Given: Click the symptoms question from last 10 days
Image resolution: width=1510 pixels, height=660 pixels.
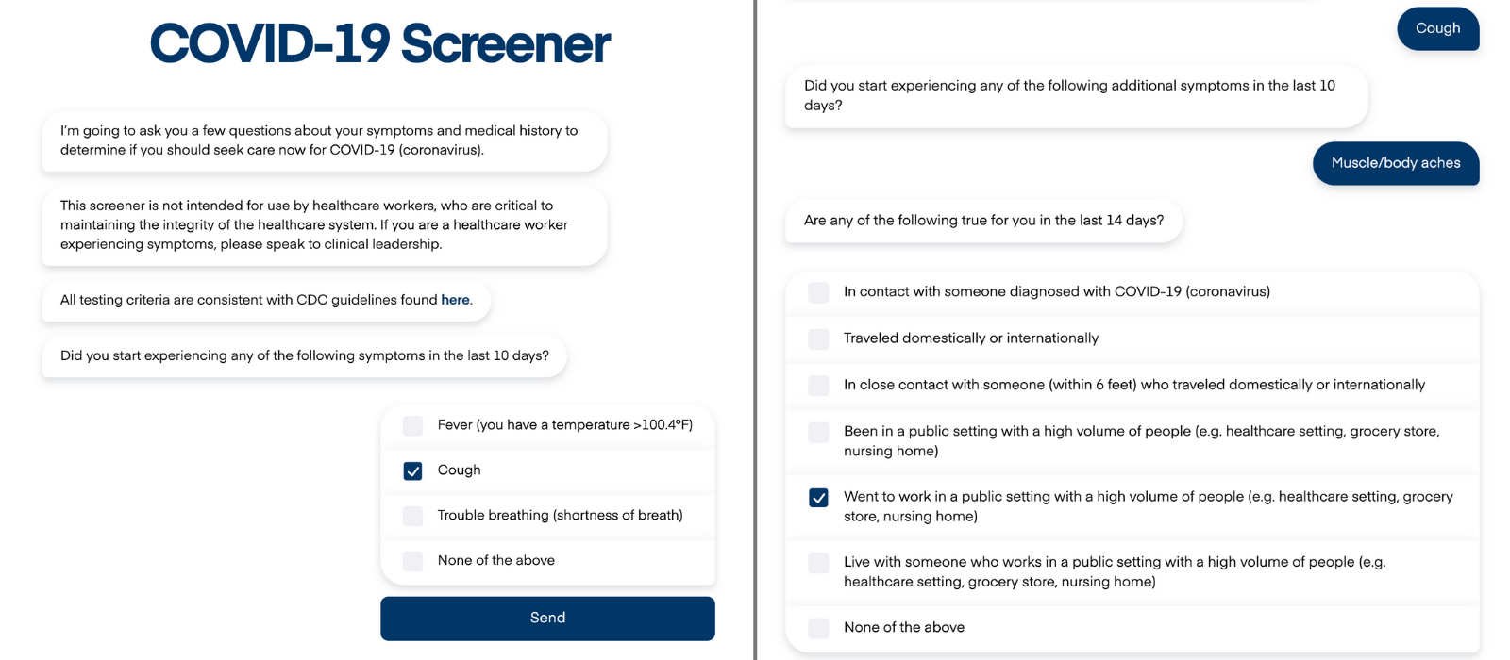Looking at the screenshot, I should 304,355.
